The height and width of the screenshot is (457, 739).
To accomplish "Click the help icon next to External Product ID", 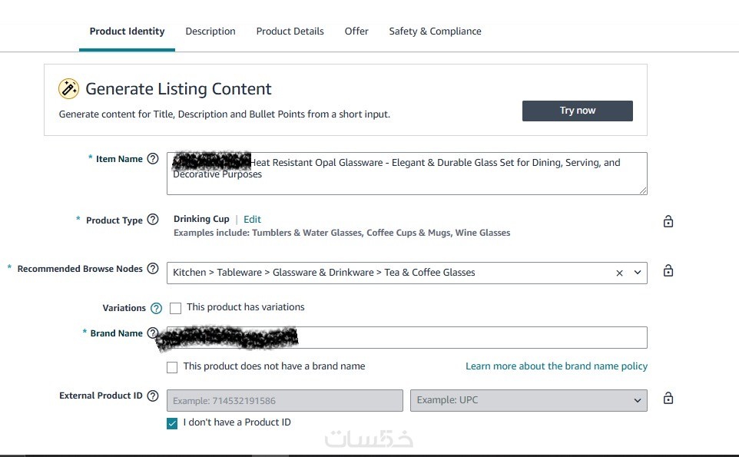I will click(x=153, y=396).
